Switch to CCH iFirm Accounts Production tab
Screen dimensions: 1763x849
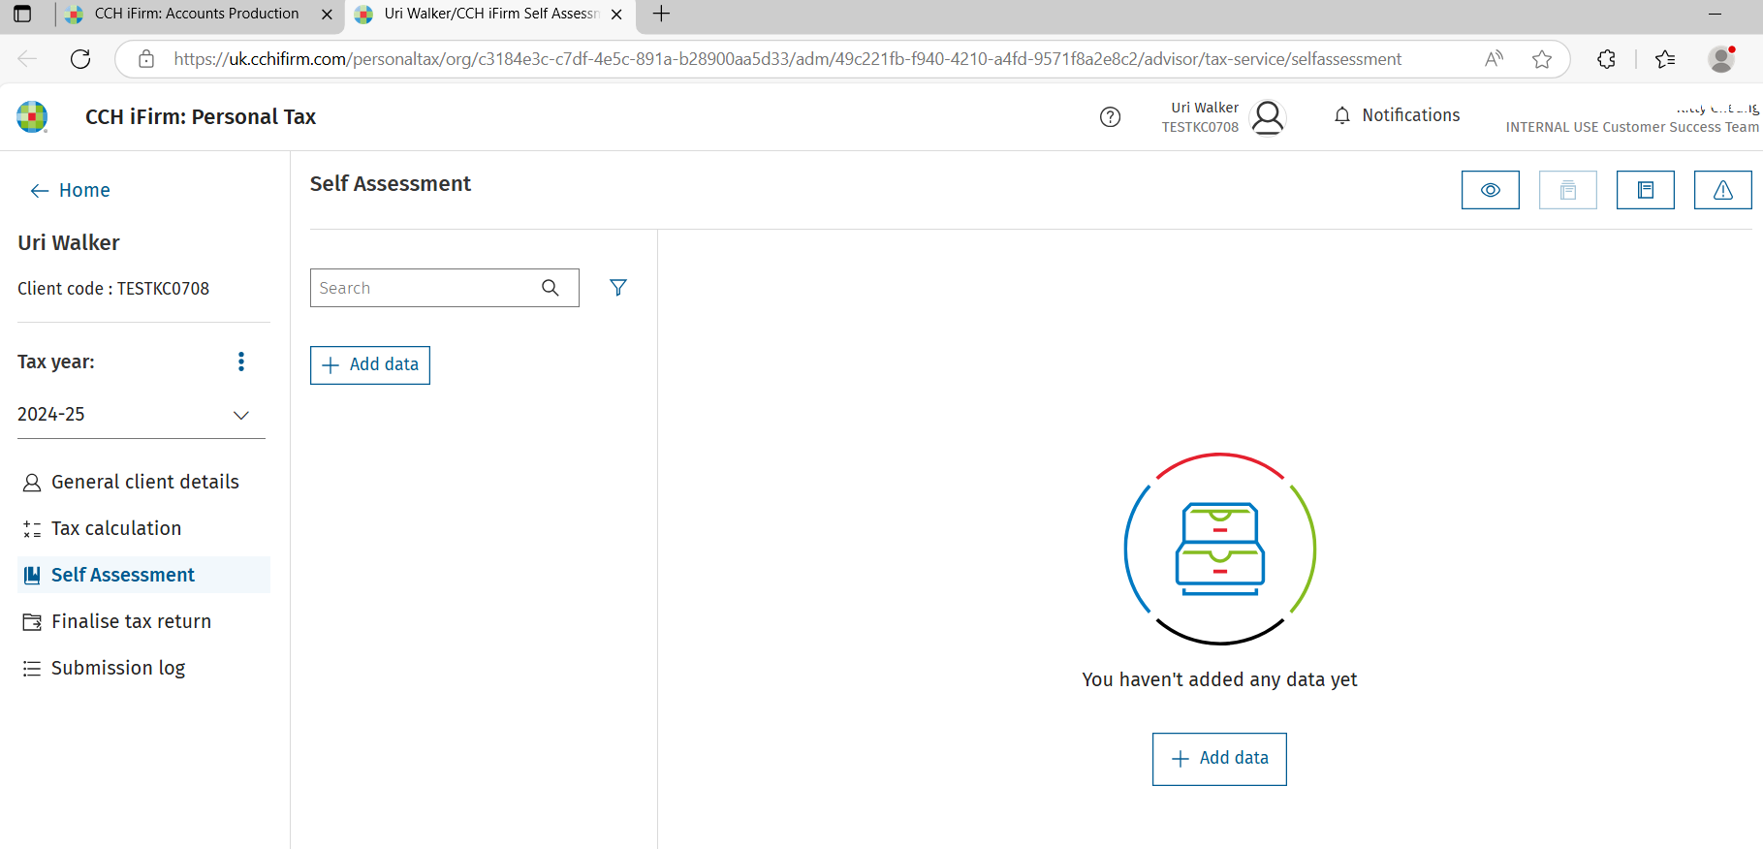[x=195, y=14]
